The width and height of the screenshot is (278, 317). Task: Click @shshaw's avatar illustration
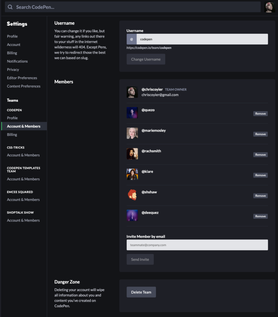132,195
